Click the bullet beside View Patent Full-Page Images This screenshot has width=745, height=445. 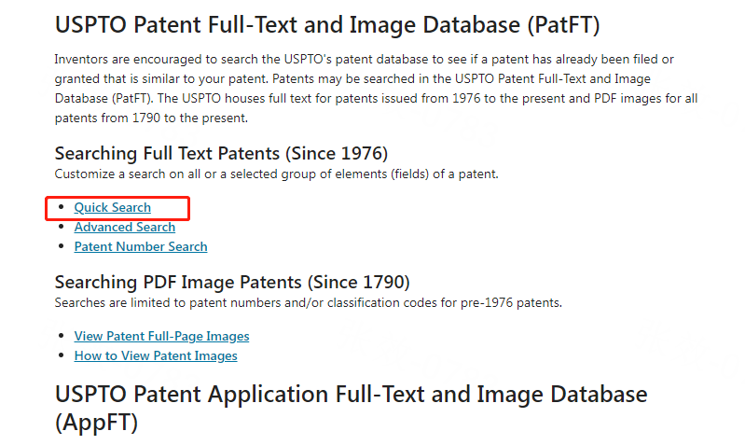point(61,336)
